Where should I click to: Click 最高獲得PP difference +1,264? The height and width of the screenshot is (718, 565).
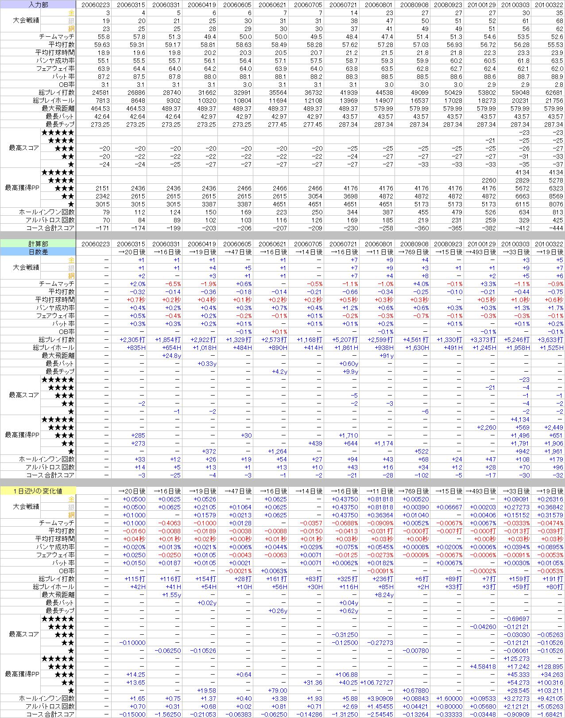click(278, 451)
